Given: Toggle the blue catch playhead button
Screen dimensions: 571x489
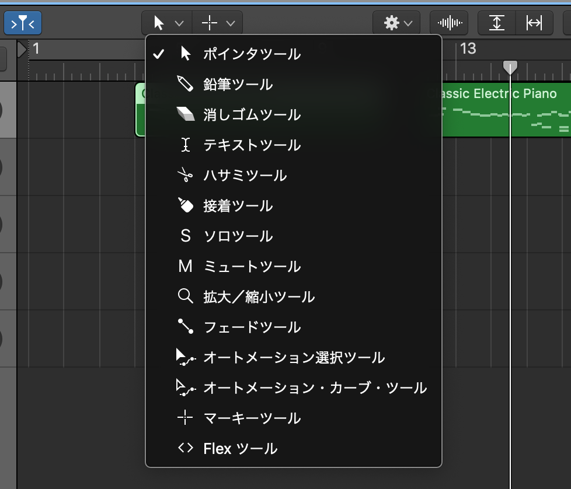Looking at the screenshot, I should click(23, 23).
